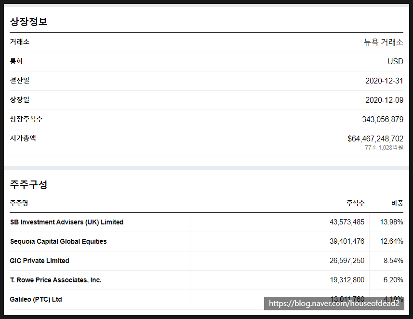The width and height of the screenshot is (413, 319).
Task: Click the value 343,056,879
Action: pos(383,119)
